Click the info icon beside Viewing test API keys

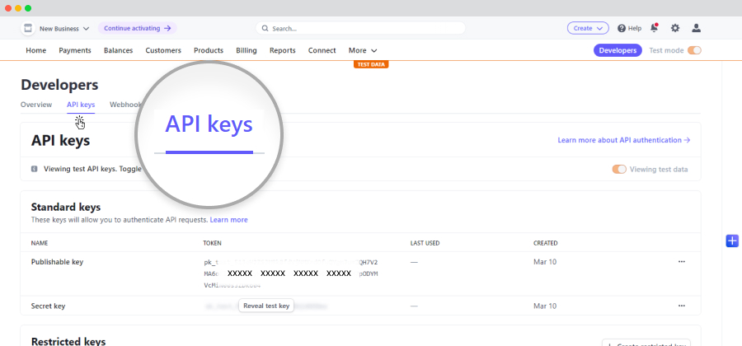point(34,169)
